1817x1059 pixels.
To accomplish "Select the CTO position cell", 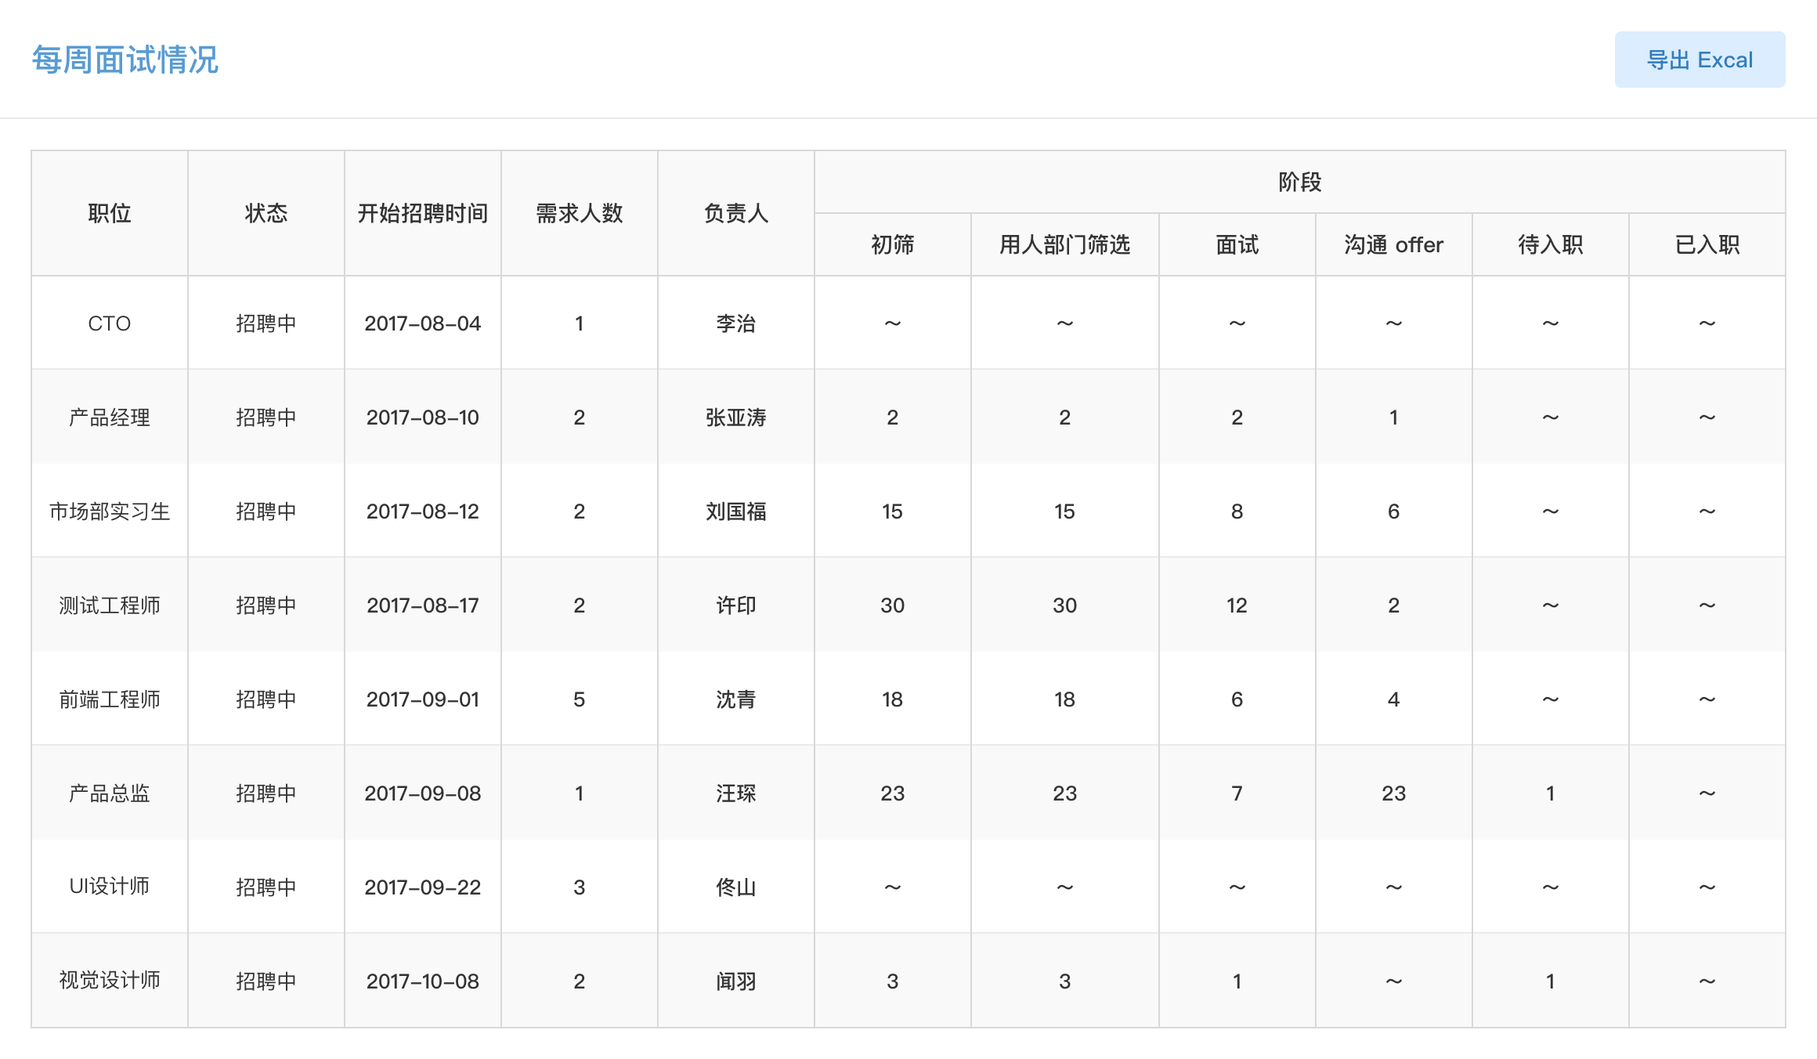I will coord(110,323).
